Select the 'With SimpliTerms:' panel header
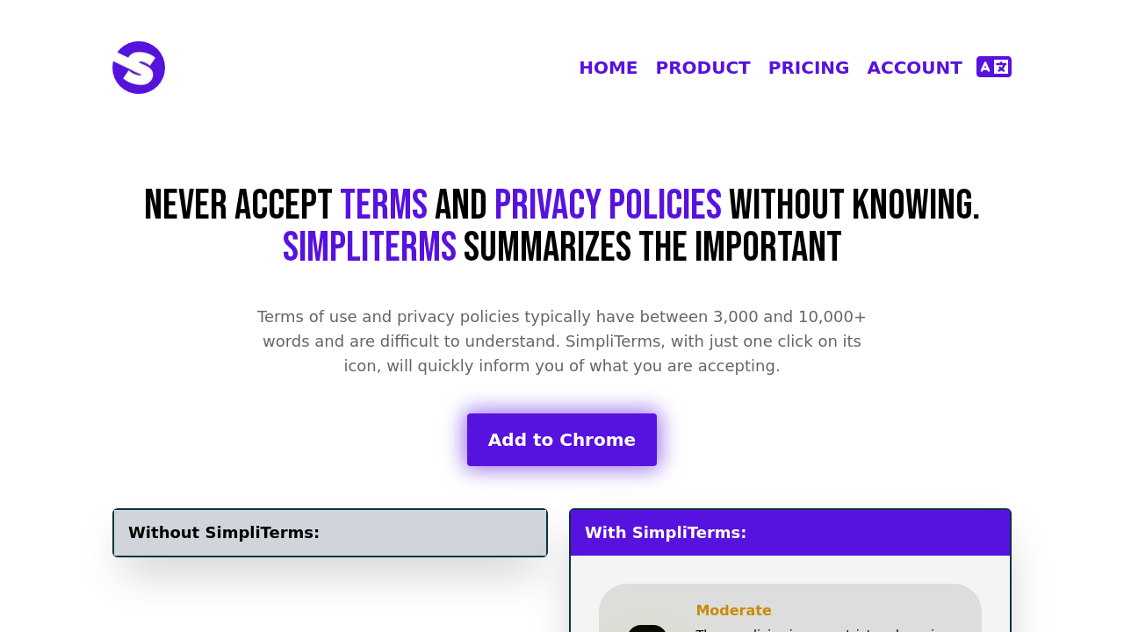The image size is (1124, 632). coord(666,531)
